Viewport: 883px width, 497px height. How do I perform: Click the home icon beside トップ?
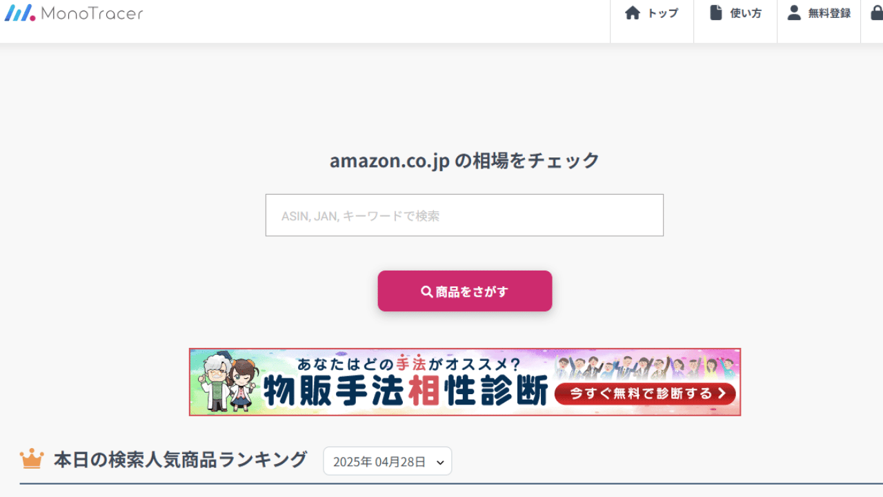point(633,13)
